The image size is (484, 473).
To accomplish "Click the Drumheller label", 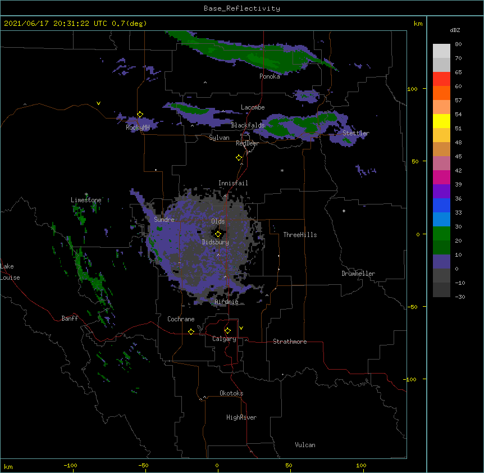I will click(x=358, y=274).
